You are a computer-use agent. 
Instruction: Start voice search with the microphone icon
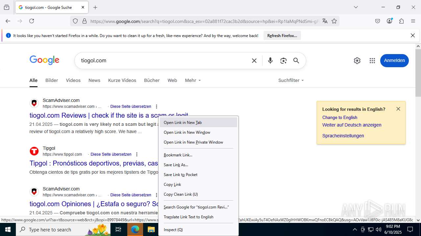click(270, 61)
